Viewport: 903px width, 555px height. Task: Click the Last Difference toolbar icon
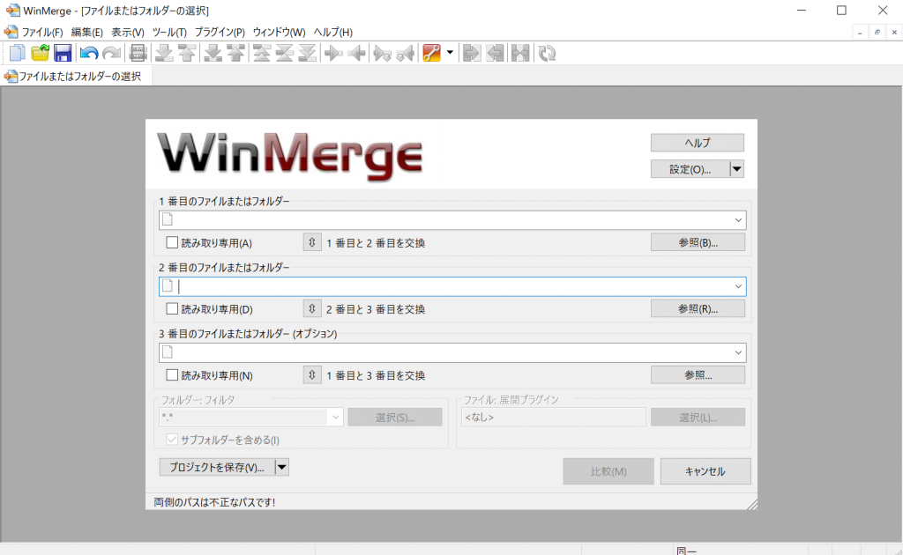308,54
